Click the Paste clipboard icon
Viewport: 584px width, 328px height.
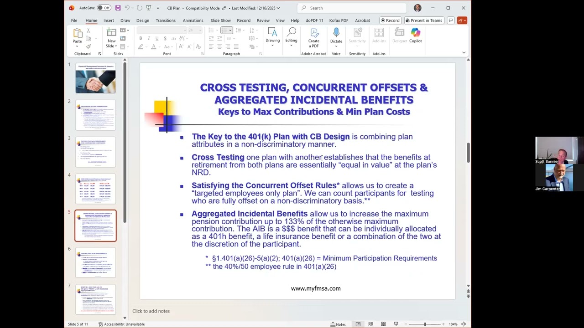(77, 33)
